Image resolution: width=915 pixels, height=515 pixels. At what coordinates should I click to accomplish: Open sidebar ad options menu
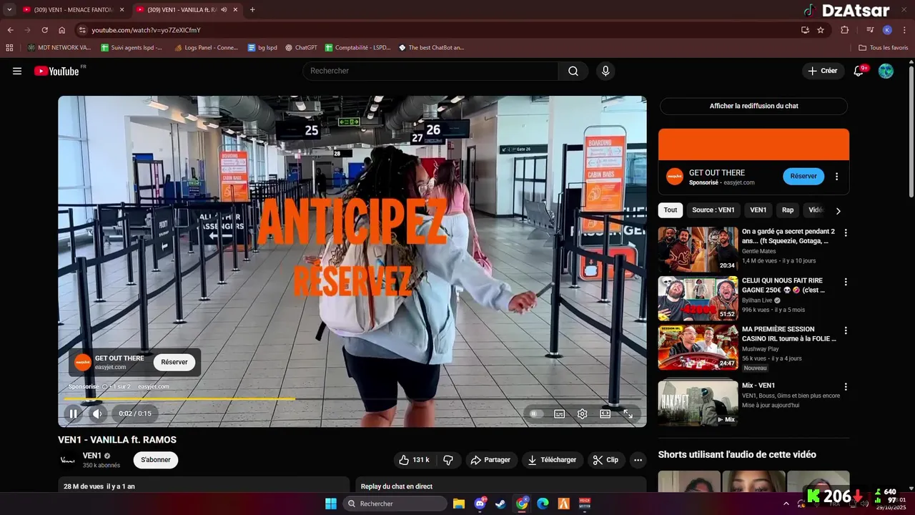(837, 177)
